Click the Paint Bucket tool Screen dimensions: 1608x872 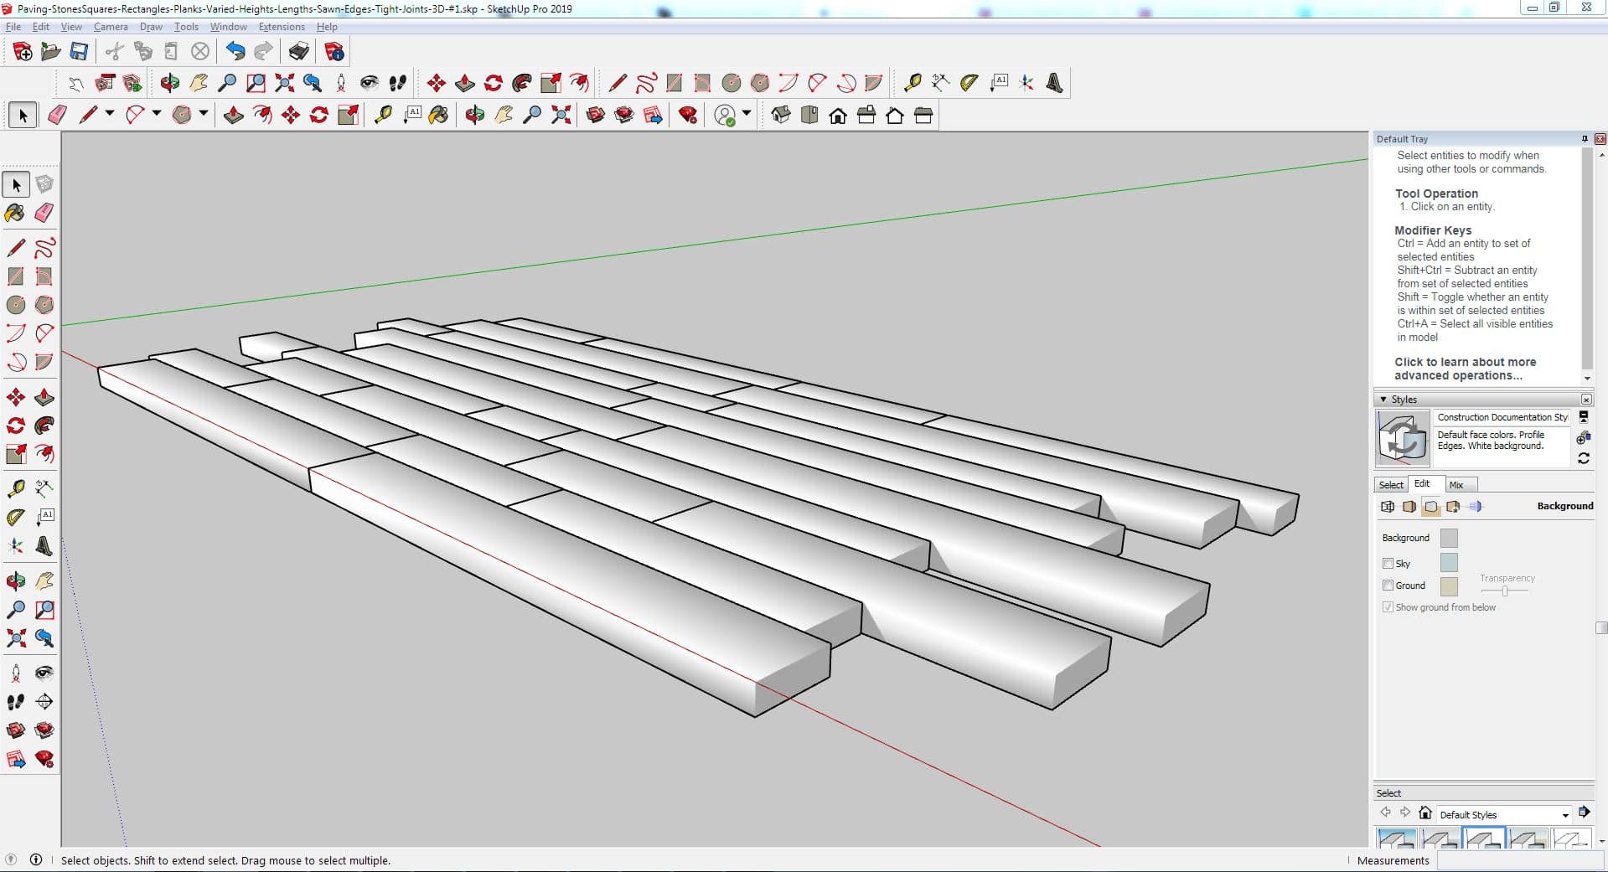15,213
